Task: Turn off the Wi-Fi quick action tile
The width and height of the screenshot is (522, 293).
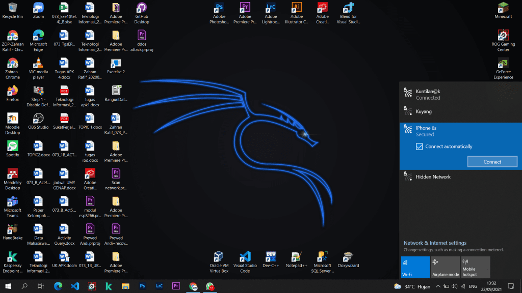Action: tap(415, 267)
